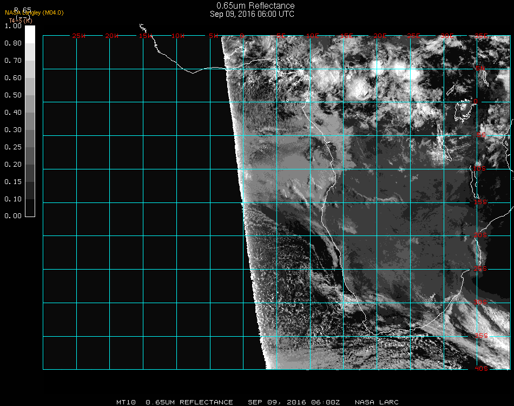Click '0.65UM REFLECTANCE' in the bottom caption

189,402
